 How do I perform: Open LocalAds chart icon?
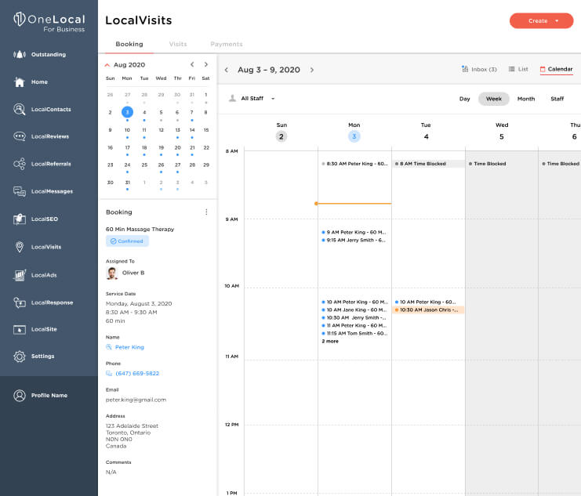coord(20,275)
